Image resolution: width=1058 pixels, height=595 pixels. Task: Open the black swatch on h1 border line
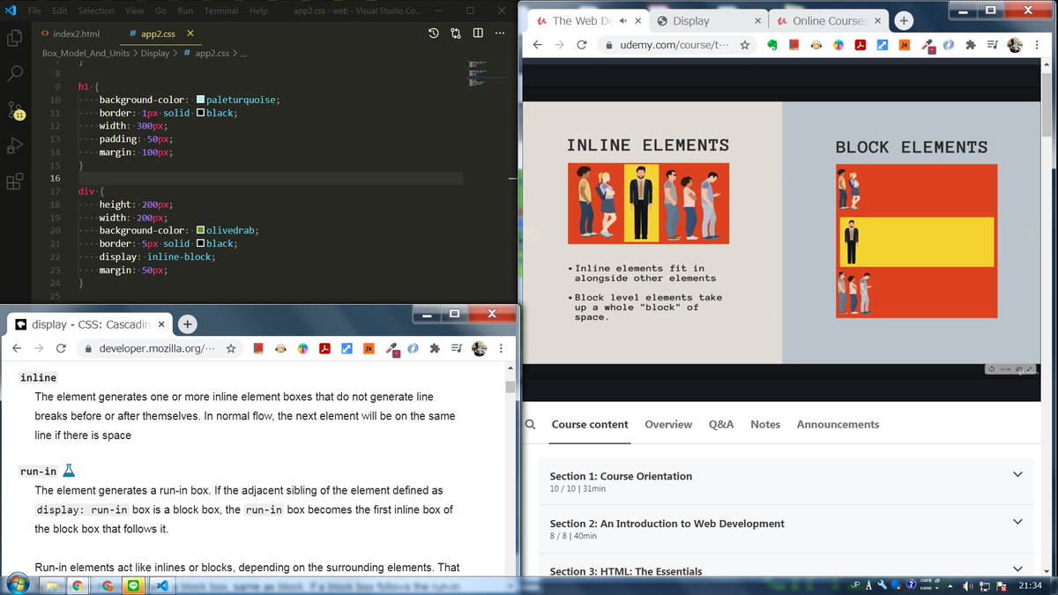click(201, 114)
